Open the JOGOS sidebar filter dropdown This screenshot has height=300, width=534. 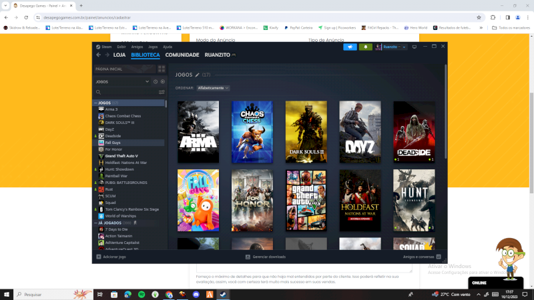[147, 81]
